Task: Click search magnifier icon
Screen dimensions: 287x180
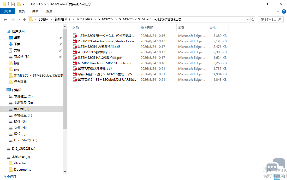Action: tap(280, 19)
